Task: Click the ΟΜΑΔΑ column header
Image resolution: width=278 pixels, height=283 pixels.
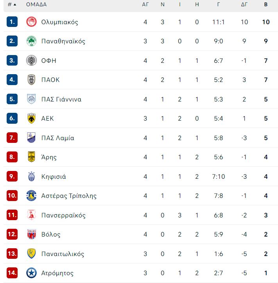Action: tap(36, 4)
